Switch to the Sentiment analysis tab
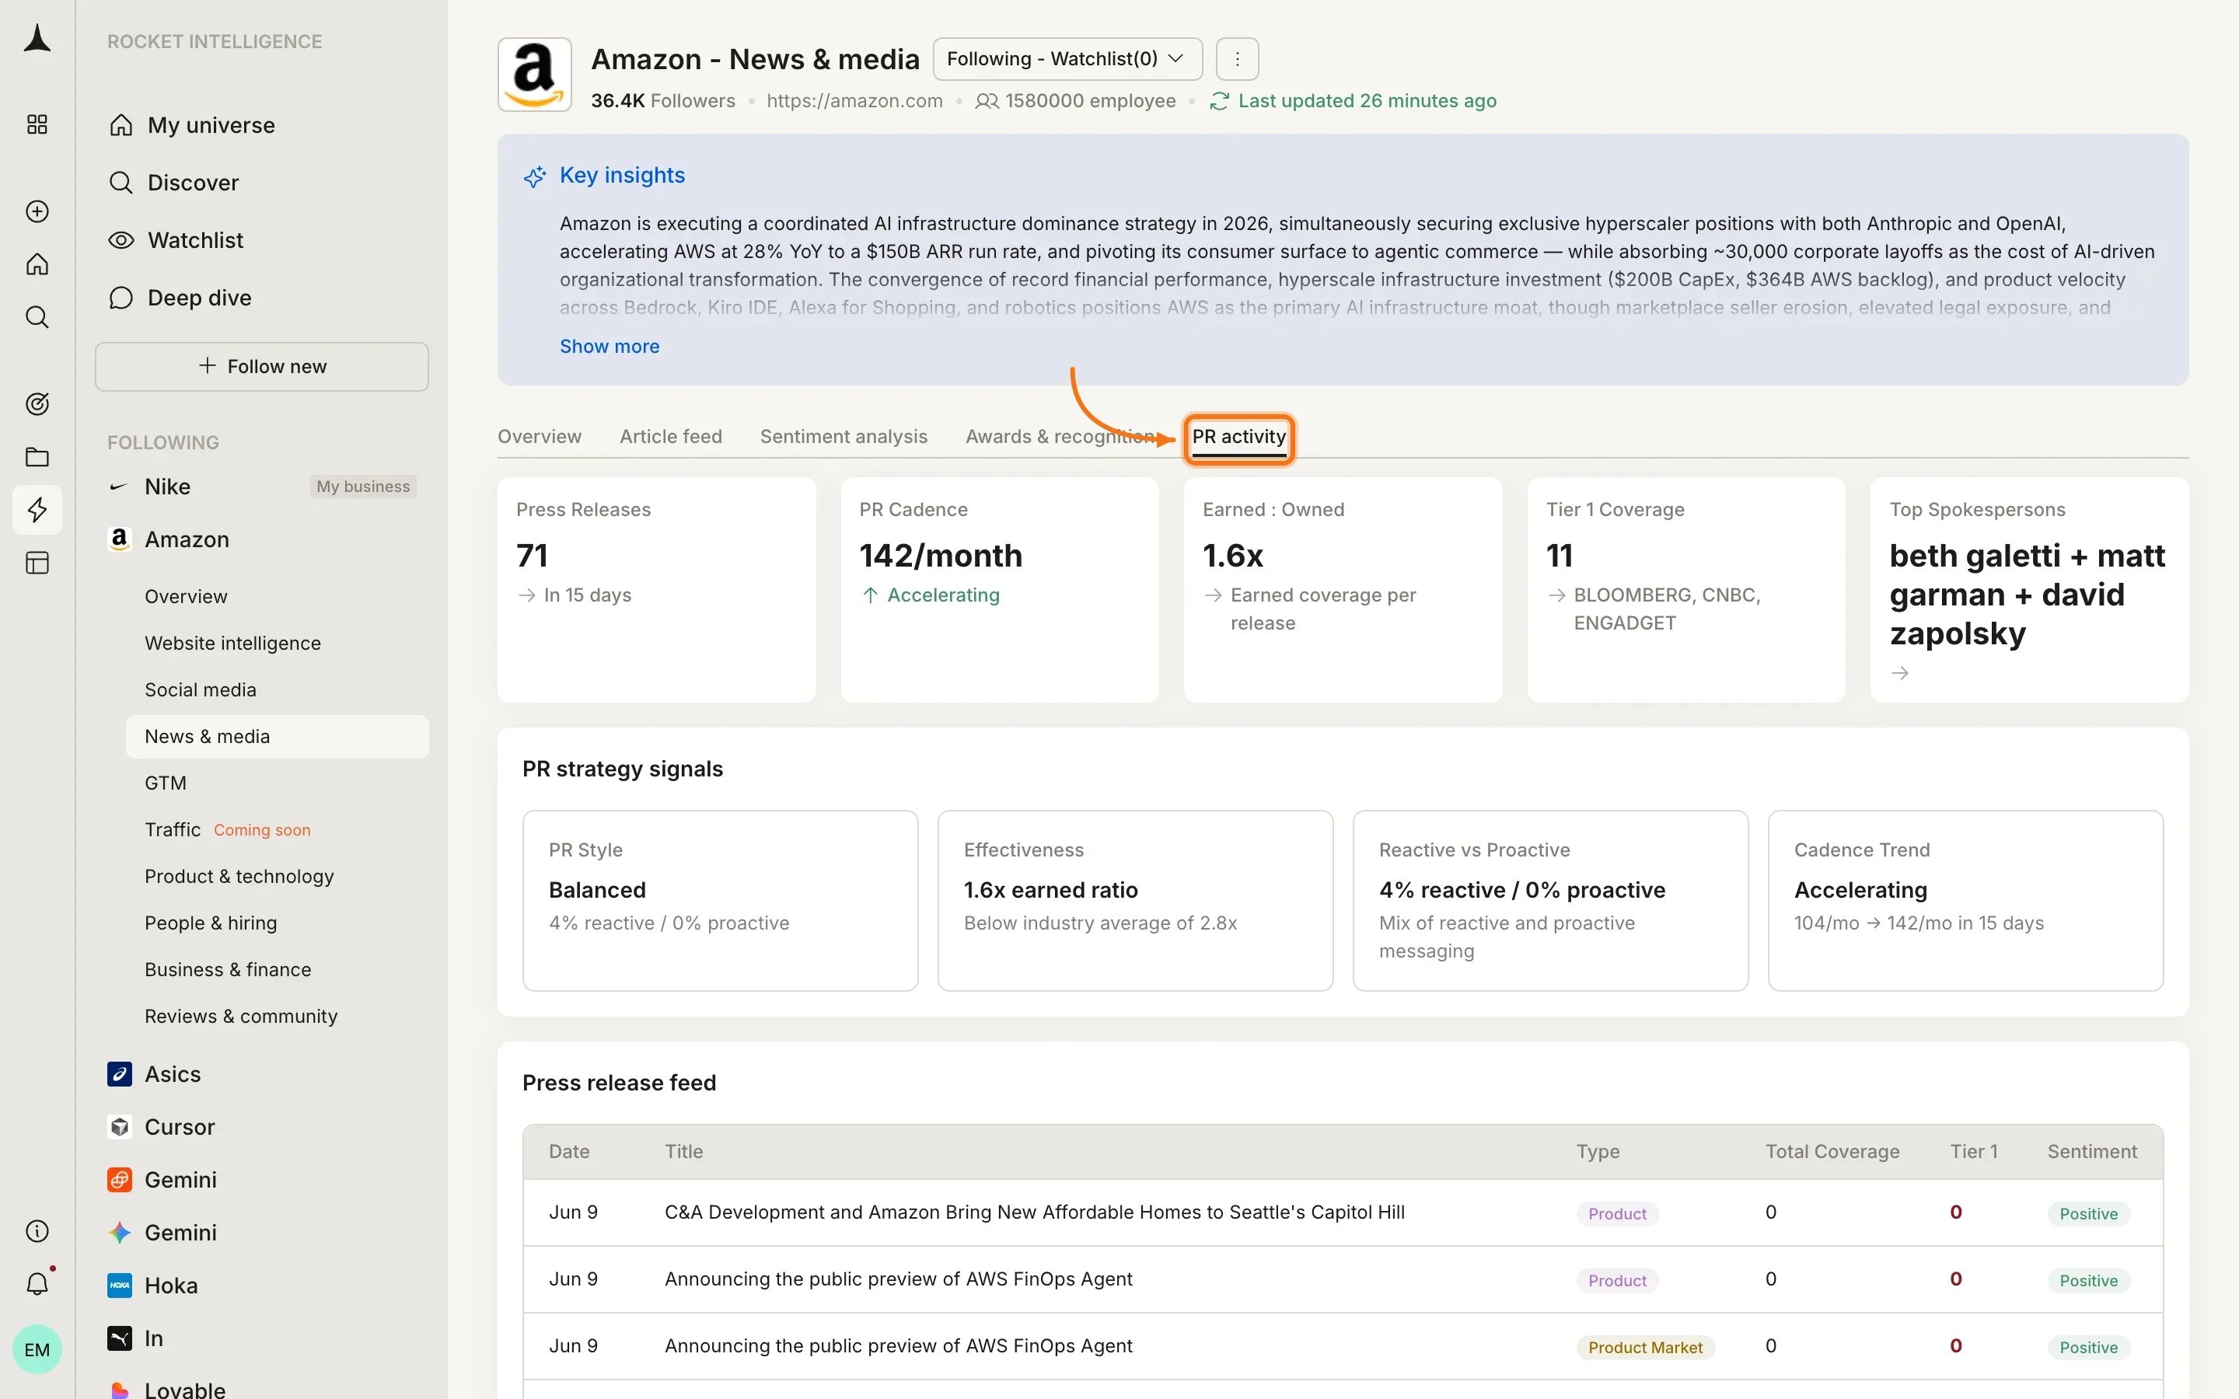Viewport: 2239px width, 1399px height. tap(844, 437)
